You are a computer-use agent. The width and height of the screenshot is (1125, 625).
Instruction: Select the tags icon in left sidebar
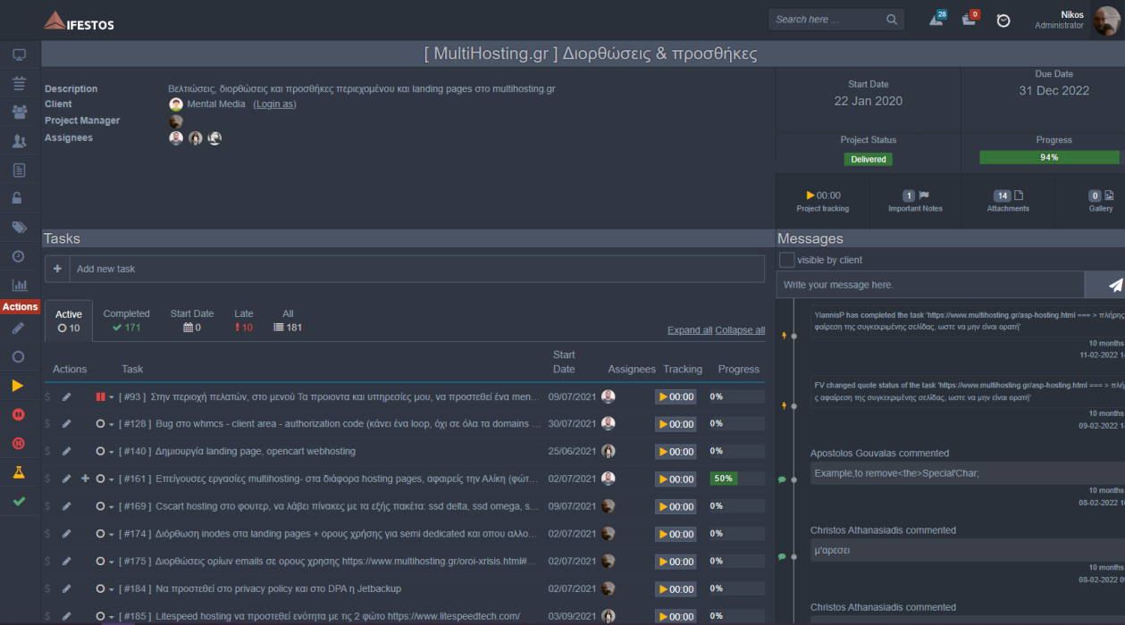(19, 227)
